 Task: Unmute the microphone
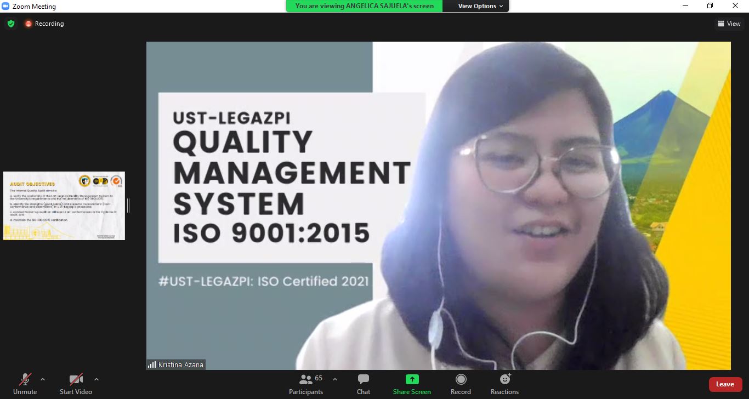pos(25,384)
